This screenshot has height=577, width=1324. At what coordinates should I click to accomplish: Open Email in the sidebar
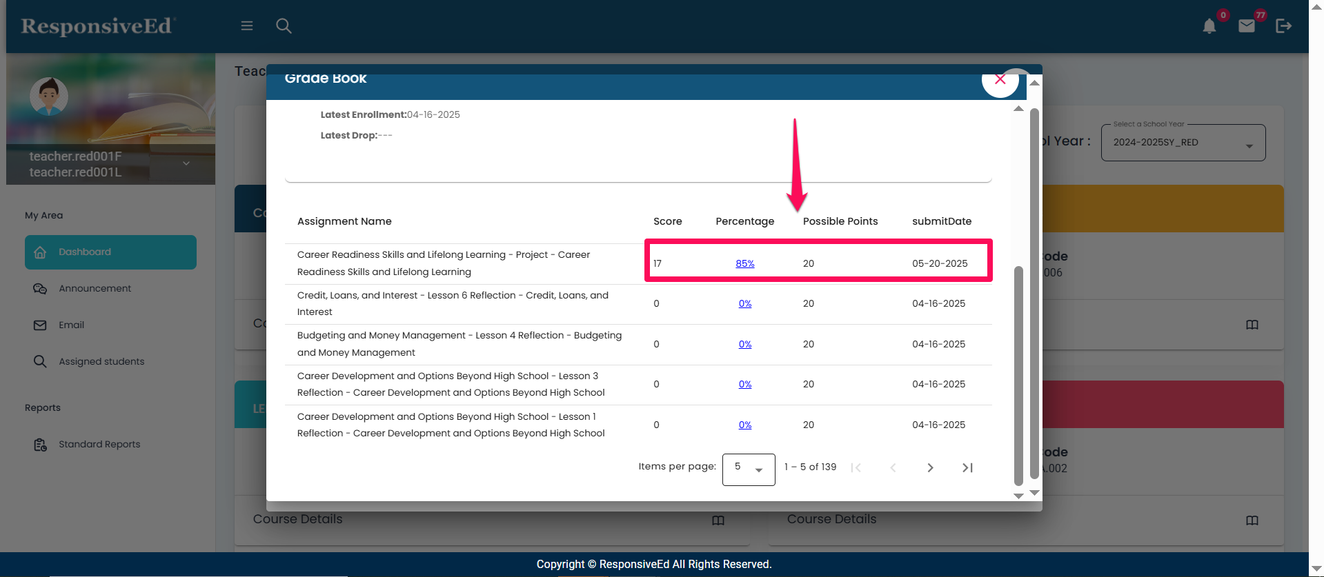point(71,325)
